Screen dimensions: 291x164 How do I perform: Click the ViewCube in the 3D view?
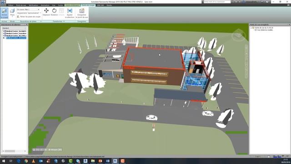[239, 35]
